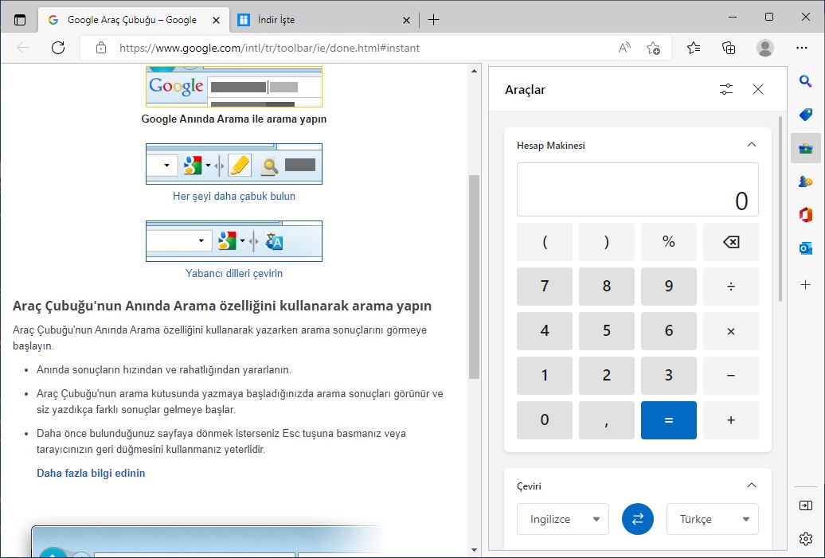The image size is (825, 558).
Task: Open Collections panel
Action: click(x=729, y=48)
